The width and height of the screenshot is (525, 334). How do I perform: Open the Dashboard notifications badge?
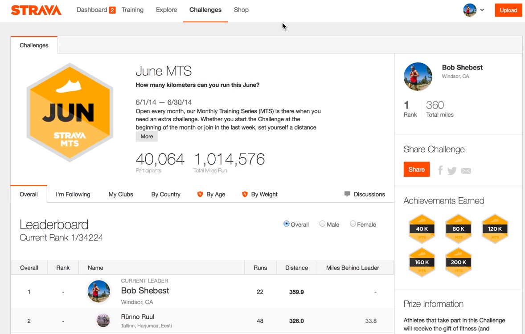point(112,10)
